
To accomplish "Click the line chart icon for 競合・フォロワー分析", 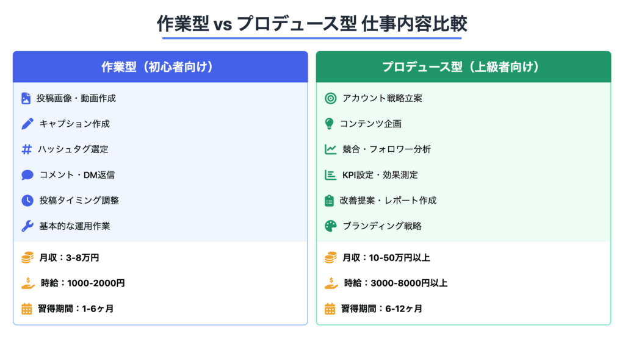I will (330, 149).
